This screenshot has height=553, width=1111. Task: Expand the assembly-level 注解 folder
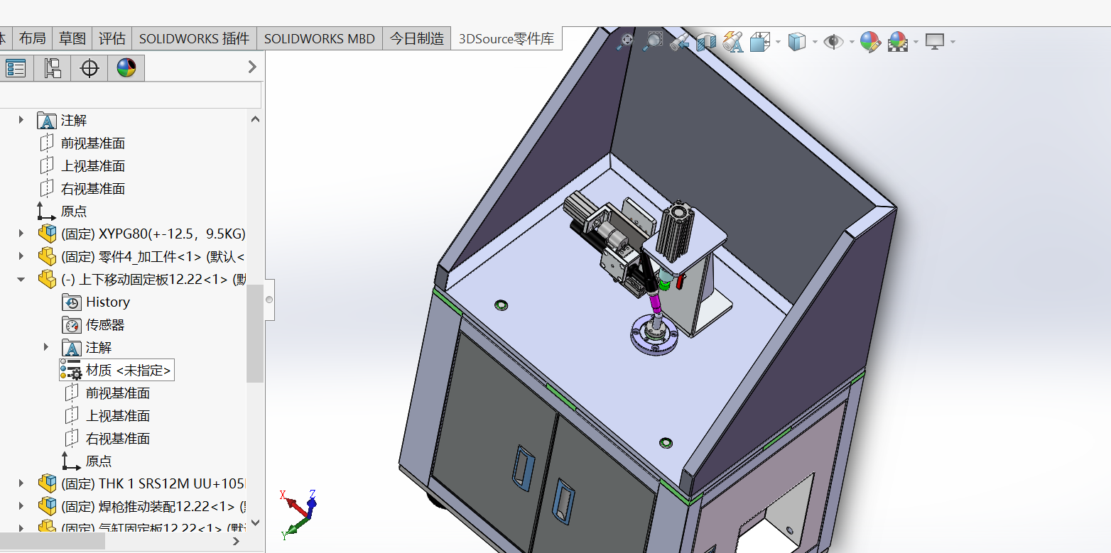pyautogui.click(x=21, y=121)
